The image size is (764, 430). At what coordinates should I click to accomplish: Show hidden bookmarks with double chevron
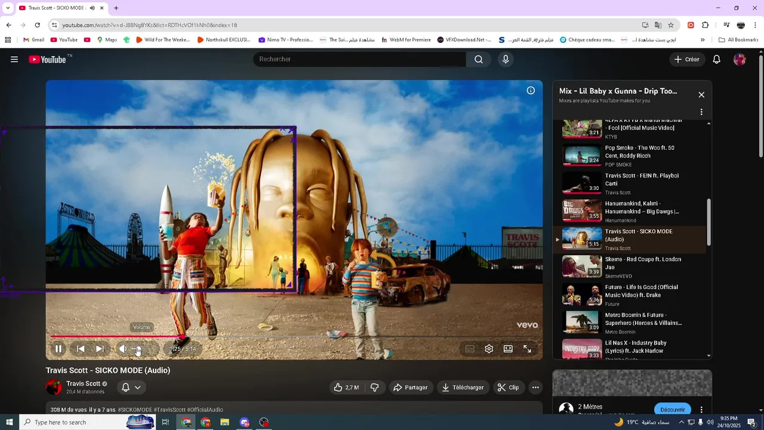703,40
